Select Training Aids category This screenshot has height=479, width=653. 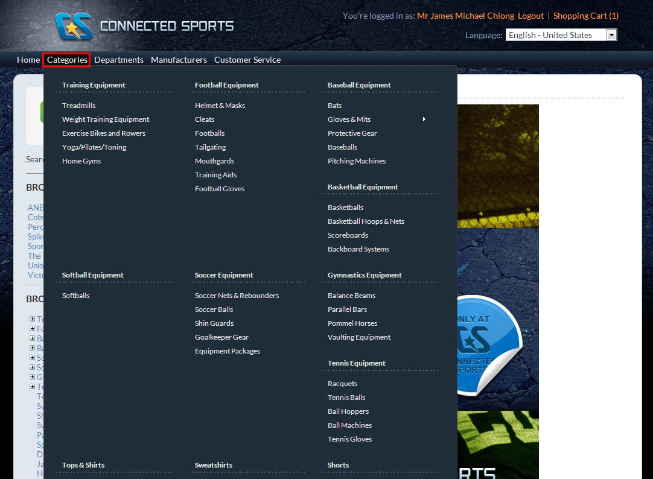[x=215, y=175]
